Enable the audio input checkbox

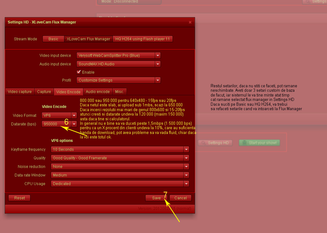coord(79,72)
